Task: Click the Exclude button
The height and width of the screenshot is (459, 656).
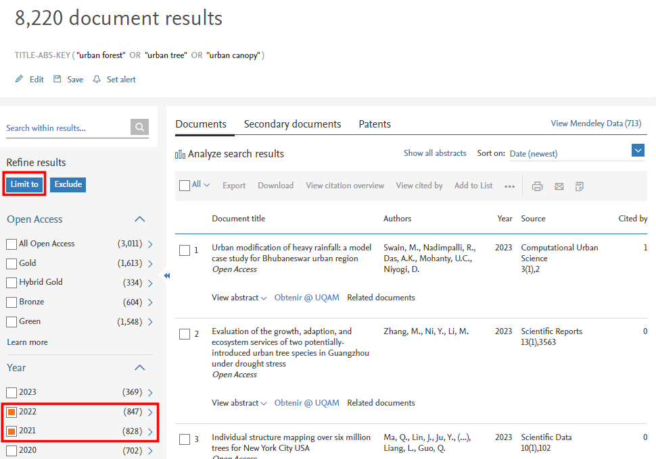Action: coord(68,184)
